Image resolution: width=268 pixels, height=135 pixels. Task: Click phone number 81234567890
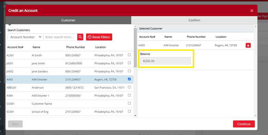tap(74, 63)
